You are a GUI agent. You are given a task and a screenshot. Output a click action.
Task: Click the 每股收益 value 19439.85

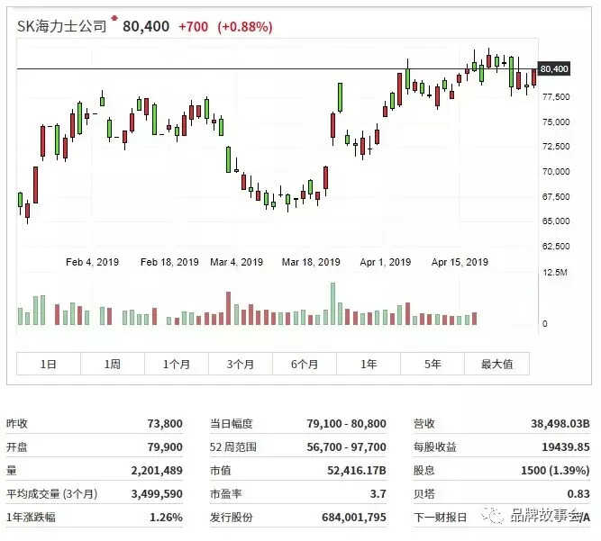tap(566, 446)
